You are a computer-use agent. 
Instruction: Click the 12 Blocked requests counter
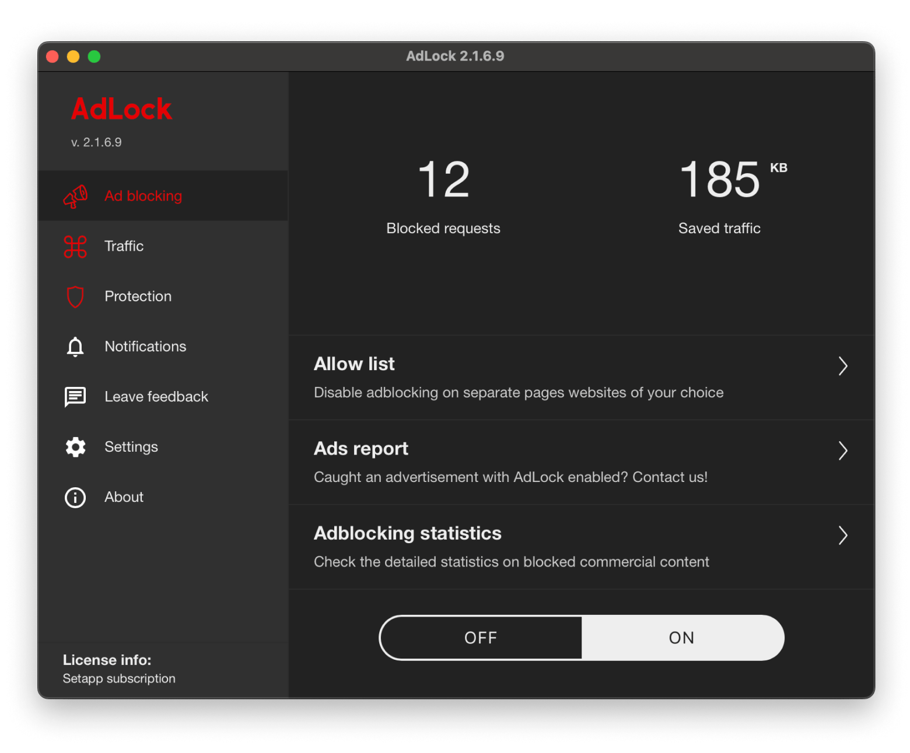point(443,180)
